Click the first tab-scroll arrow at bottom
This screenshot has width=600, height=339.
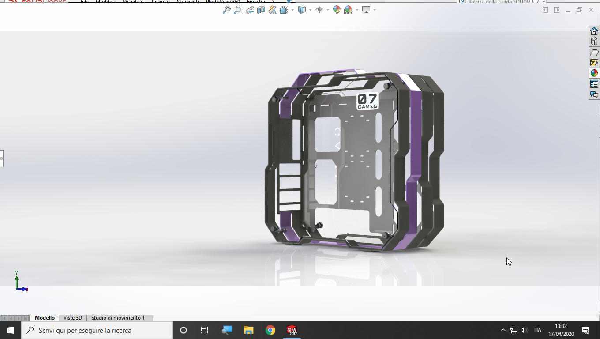pos(4,318)
